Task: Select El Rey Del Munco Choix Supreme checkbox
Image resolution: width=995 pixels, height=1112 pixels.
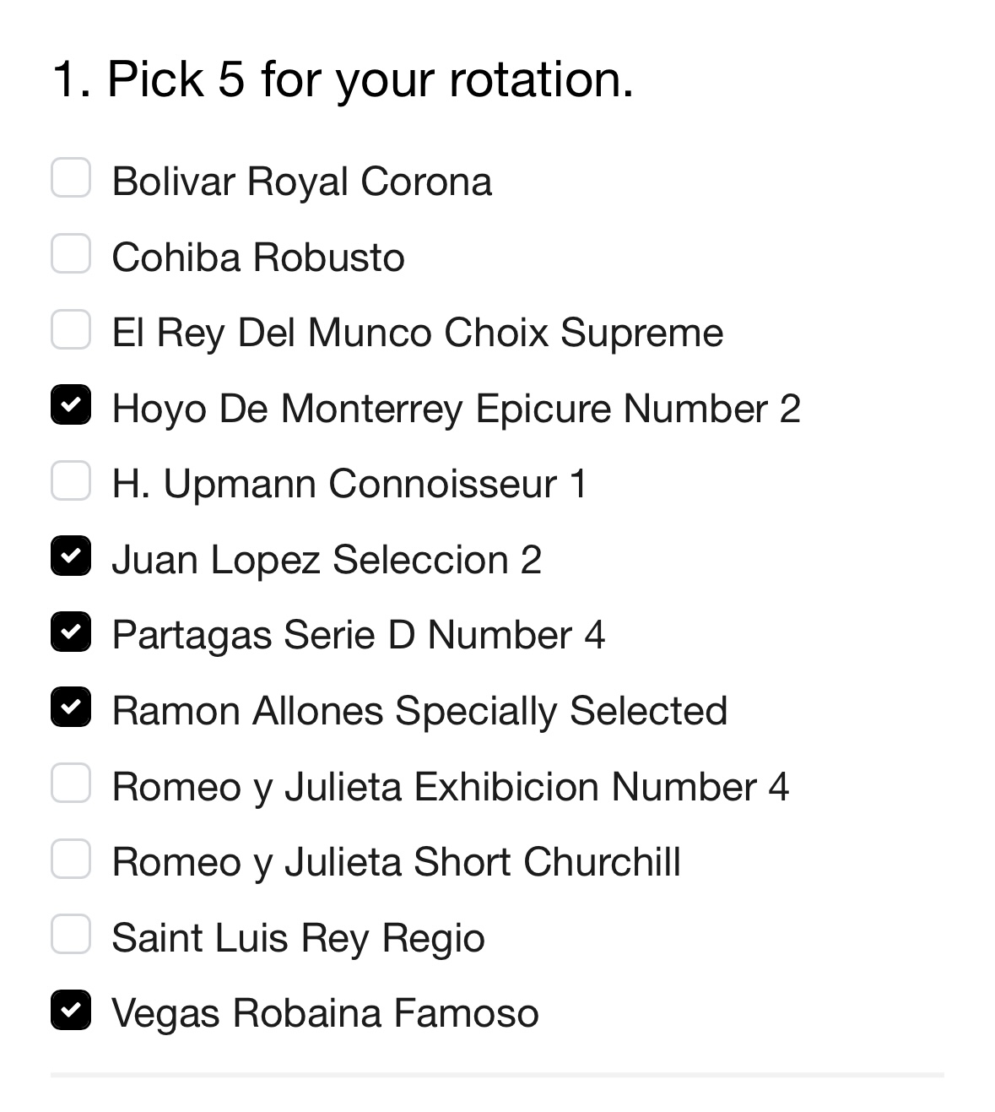Action: tap(71, 329)
